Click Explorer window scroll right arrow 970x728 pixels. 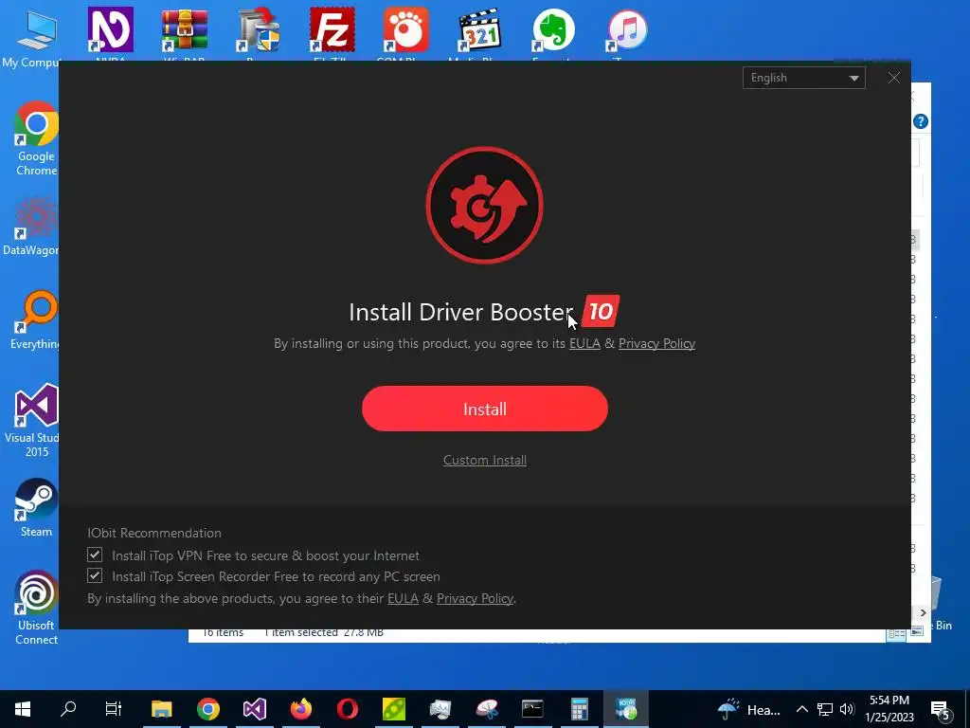tap(923, 612)
